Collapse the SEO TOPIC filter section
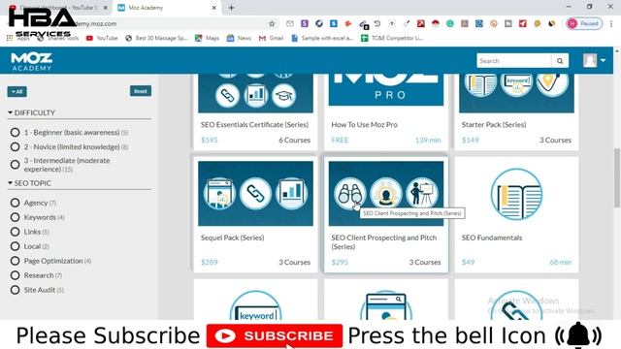The height and width of the screenshot is (349, 621). (x=30, y=183)
